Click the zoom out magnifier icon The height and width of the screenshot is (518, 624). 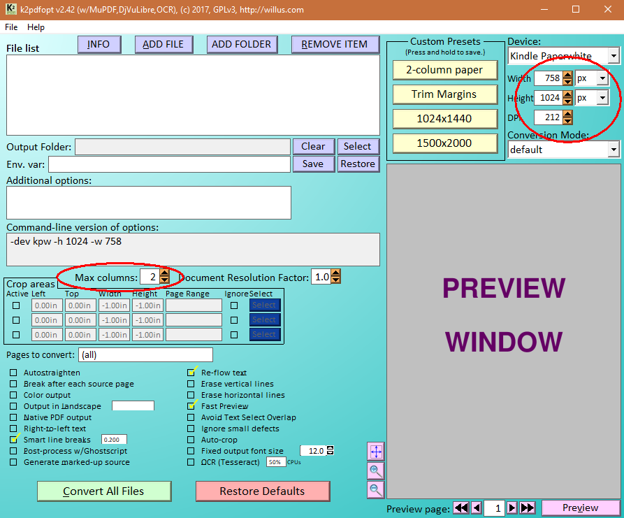point(376,490)
